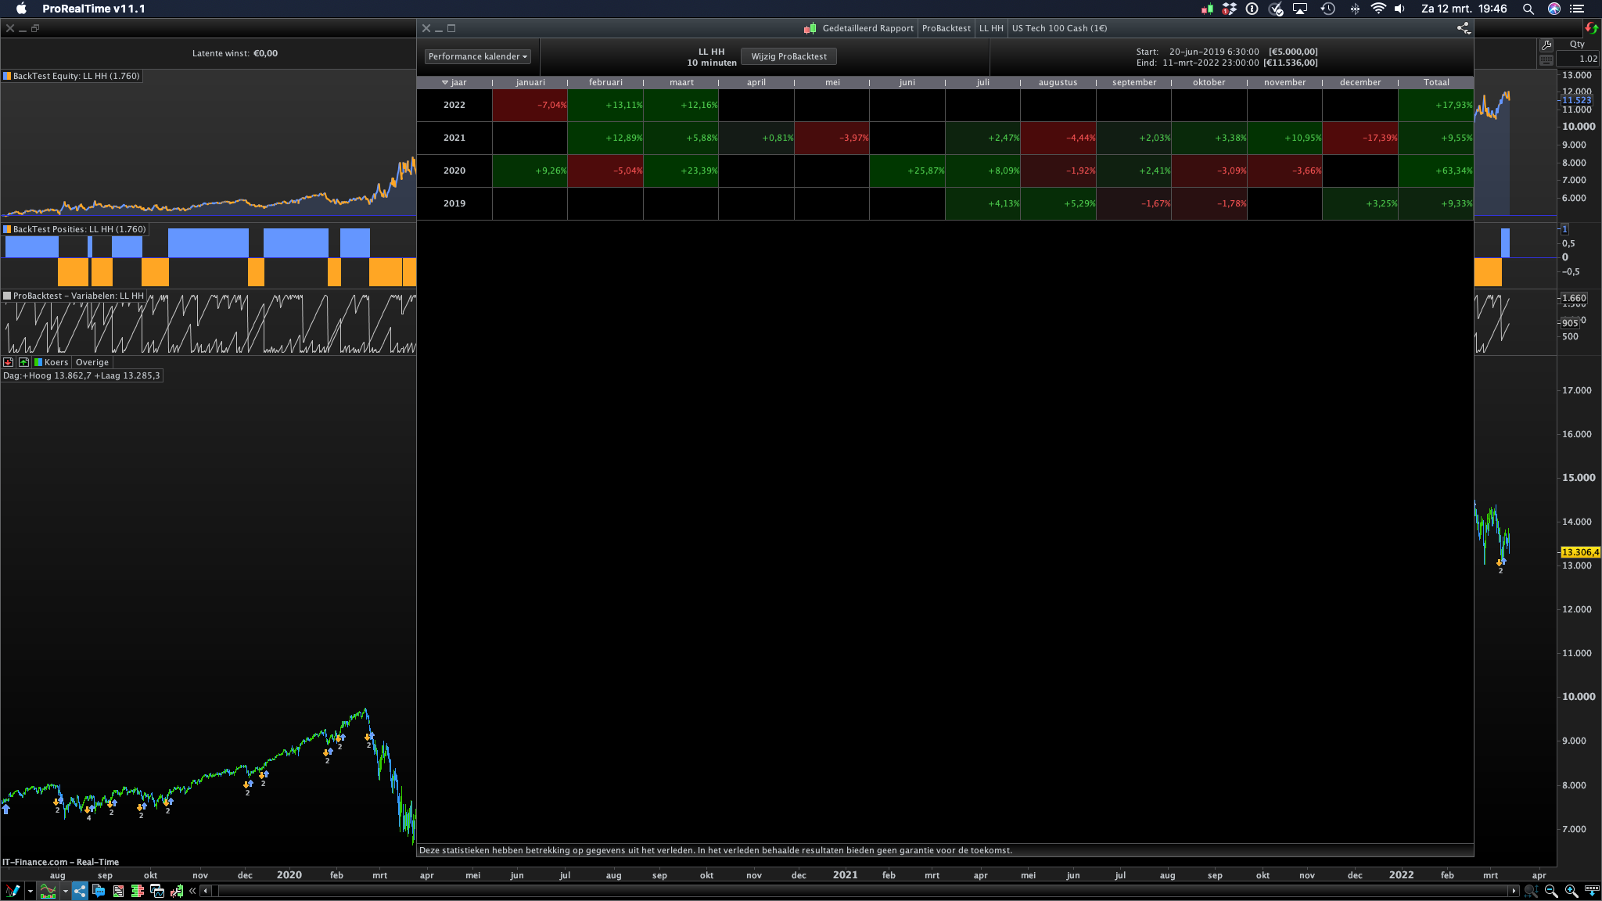Open the indicators wave icon
Image resolution: width=1602 pixels, height=901 pixels.
pyautogui.click(x=48, y=891)
